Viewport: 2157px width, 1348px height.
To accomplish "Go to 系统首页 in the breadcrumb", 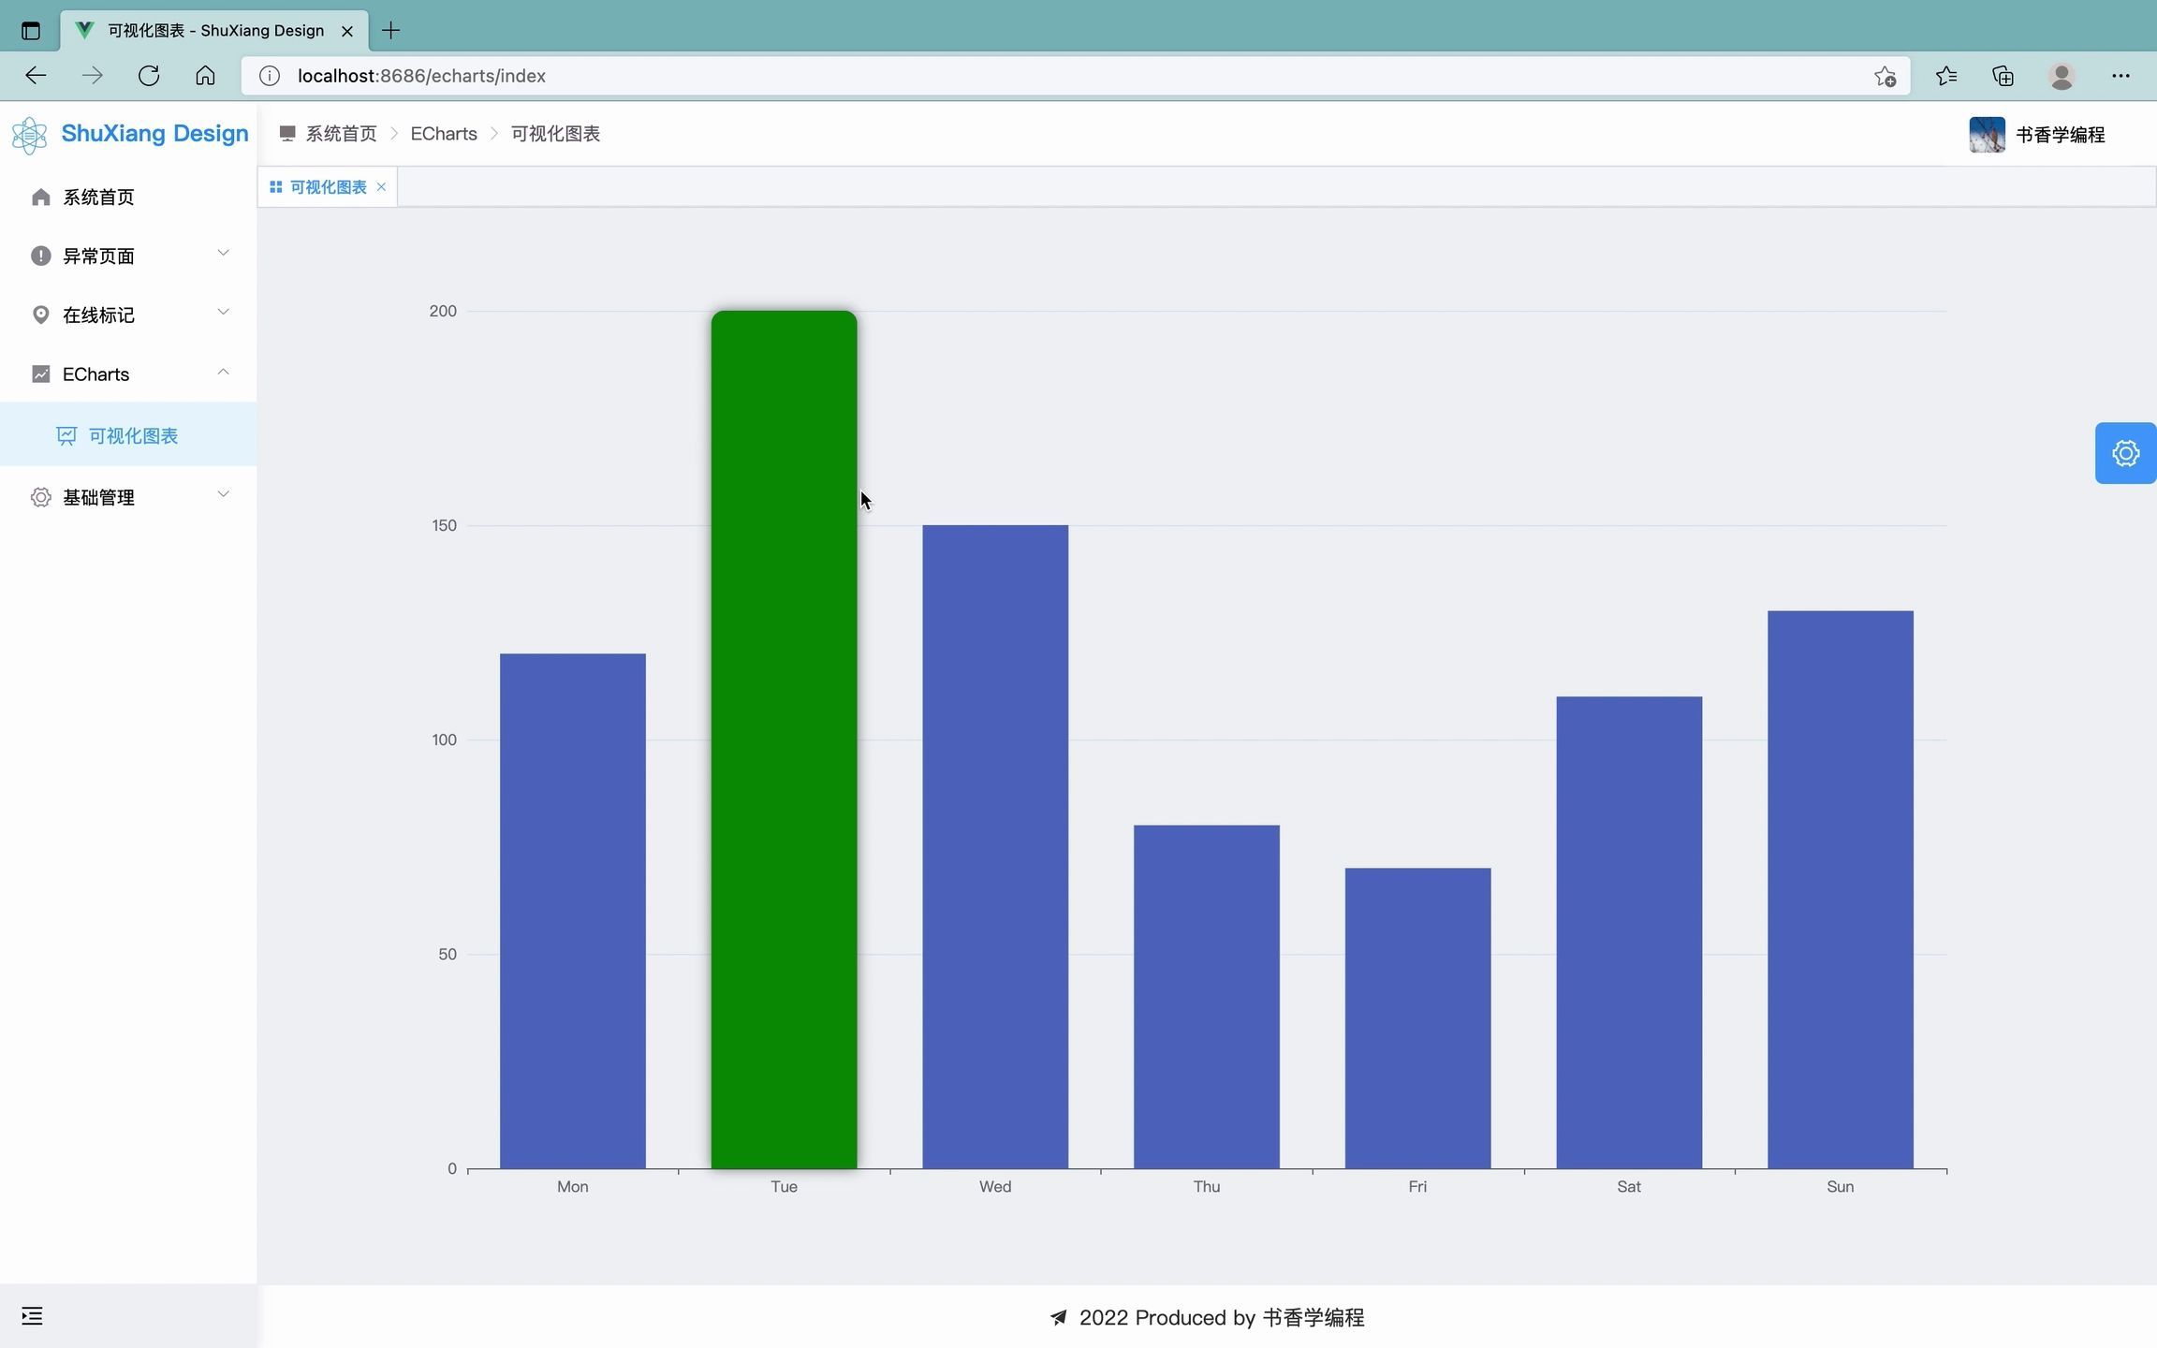I will 341,134.
